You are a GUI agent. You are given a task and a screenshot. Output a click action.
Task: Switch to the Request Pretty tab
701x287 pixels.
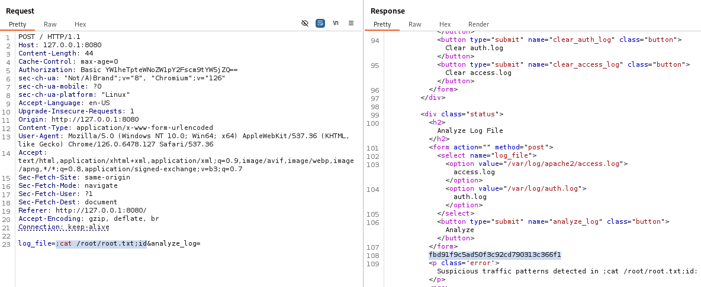(17, 25)
